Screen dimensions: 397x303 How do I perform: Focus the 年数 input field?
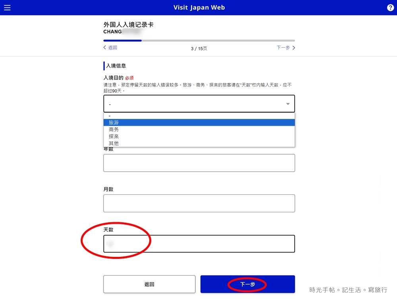[x=199, y=163]
